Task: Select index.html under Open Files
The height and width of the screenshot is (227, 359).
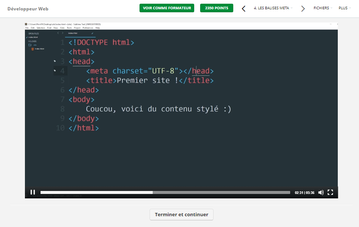Action: (x=33, y=37)
